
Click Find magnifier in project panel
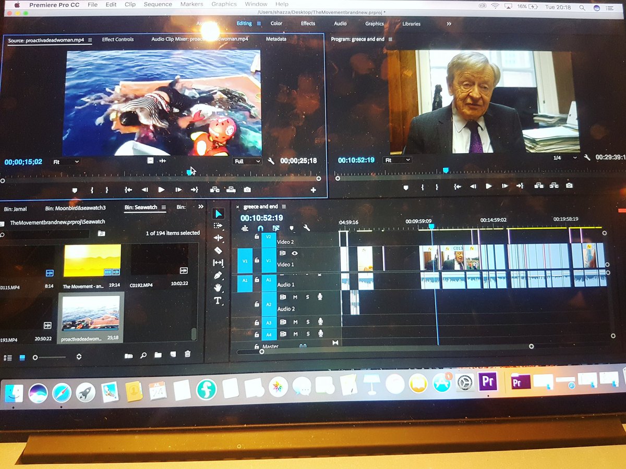click(x=143, y=355)
